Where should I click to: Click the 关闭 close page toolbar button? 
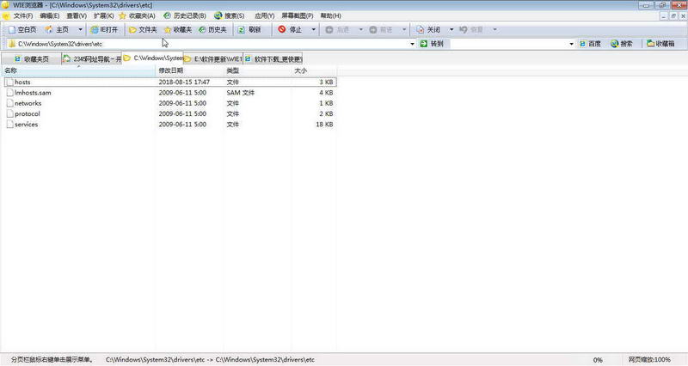click(x=434, y=29)
